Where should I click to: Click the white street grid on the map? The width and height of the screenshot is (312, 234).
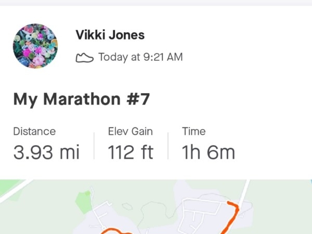pos(200,215)
